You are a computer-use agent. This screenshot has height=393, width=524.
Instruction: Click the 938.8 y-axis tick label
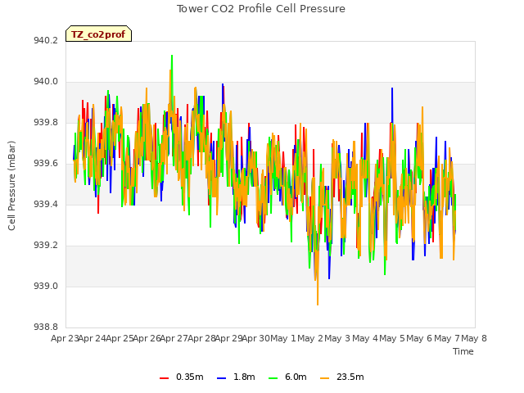click(x=46, y=327)
